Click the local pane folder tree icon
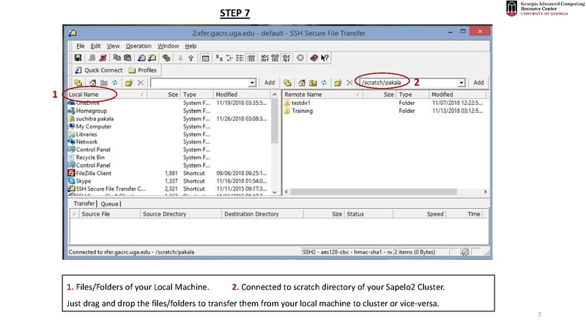The height and width of the screenshot is (330, 586). [78, 83]
